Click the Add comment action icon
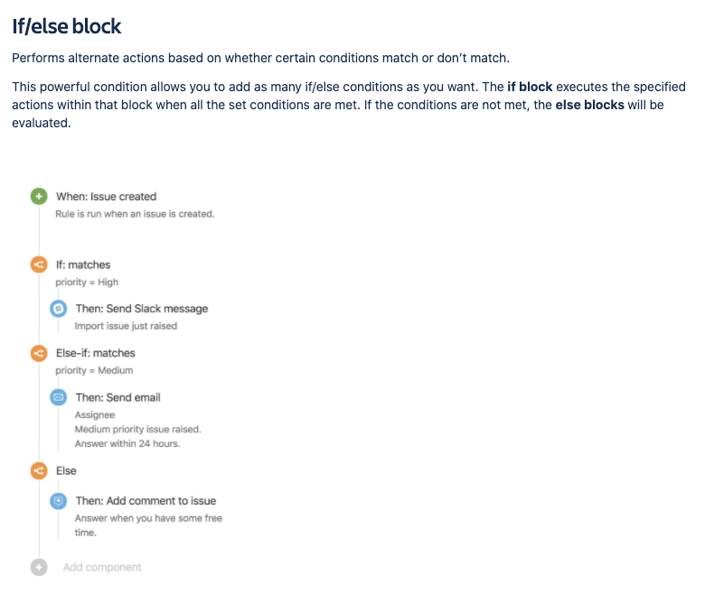Screen dimensions: 705x594 click(59, 501)
